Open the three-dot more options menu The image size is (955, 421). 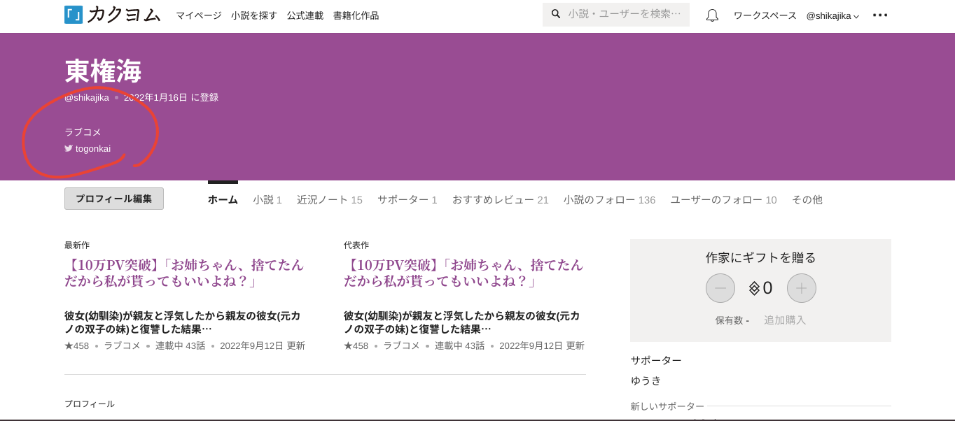pyautogui.click(x=880, y=15)
